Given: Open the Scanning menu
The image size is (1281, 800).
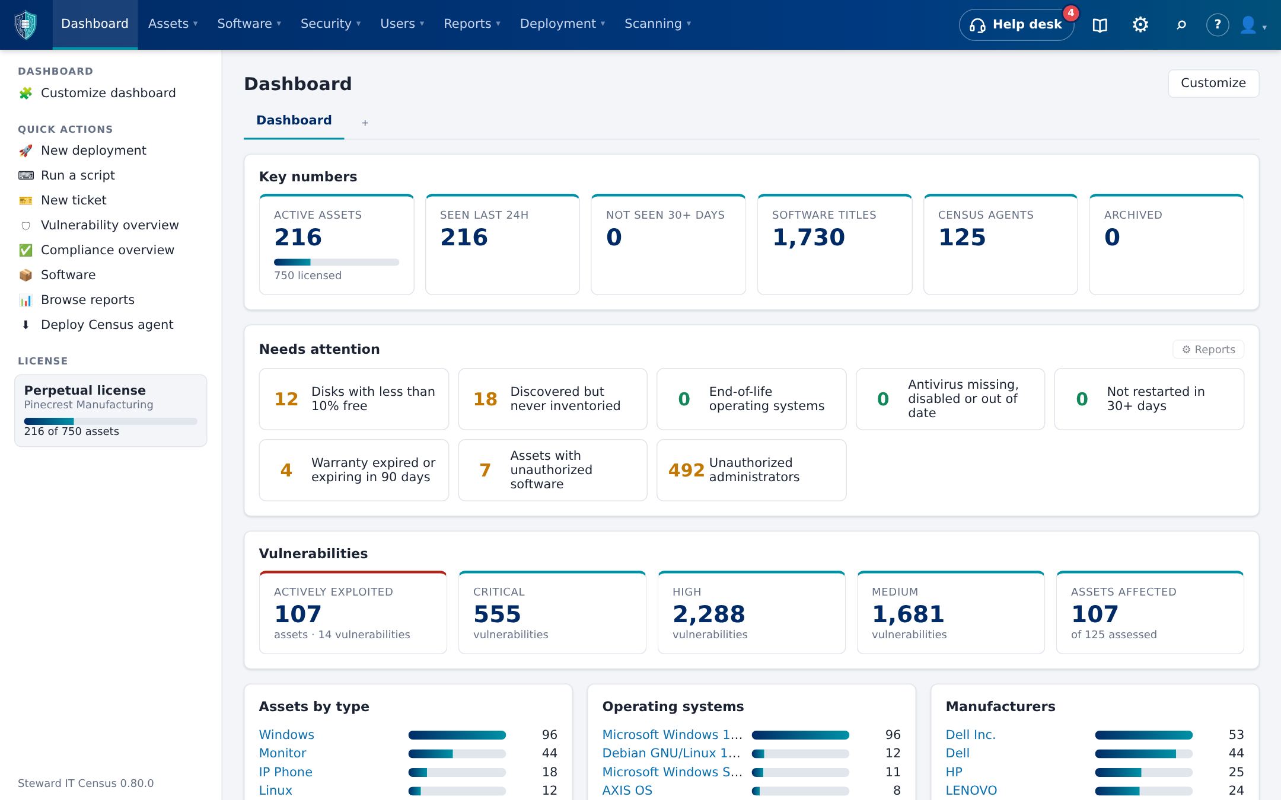Looking at the screenshot, I should pos(658,24).
